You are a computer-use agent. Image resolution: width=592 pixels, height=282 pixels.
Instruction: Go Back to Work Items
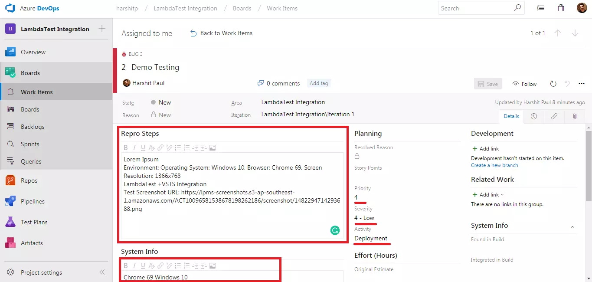point(226,33)
